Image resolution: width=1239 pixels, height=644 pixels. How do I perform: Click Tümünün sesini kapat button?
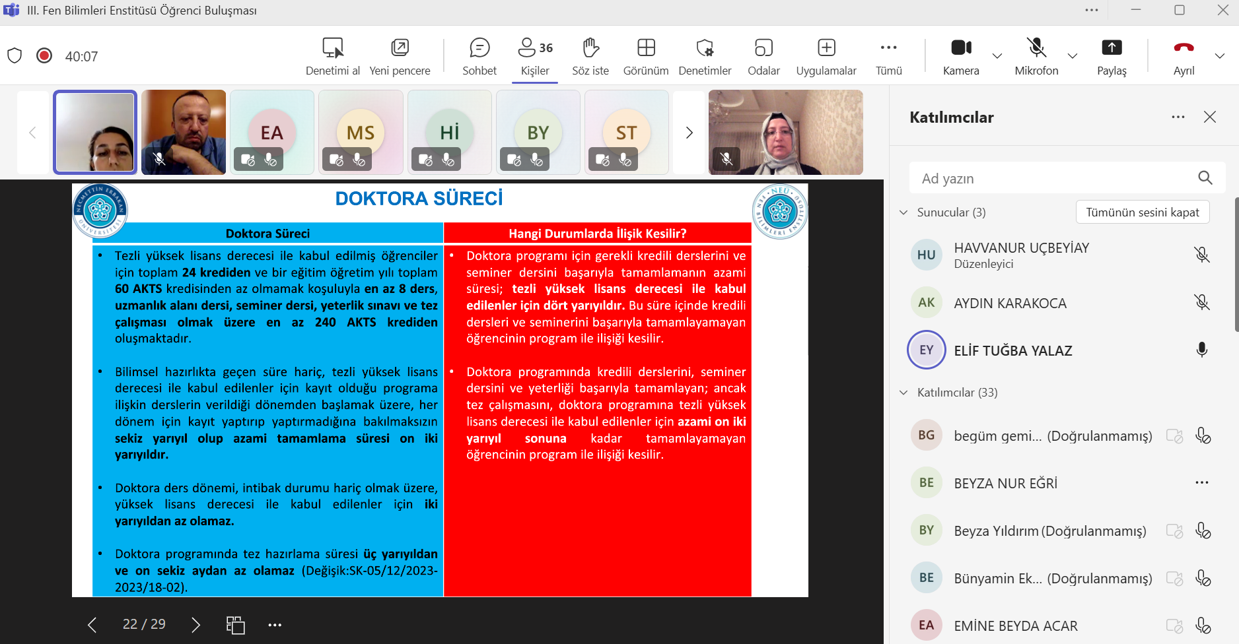[1142, 212]
